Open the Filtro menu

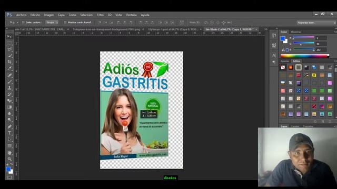click(100, 15)
